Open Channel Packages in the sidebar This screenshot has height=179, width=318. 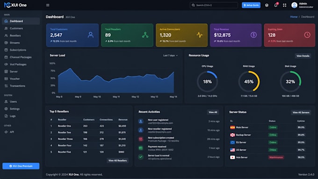[x=21, y=57]
